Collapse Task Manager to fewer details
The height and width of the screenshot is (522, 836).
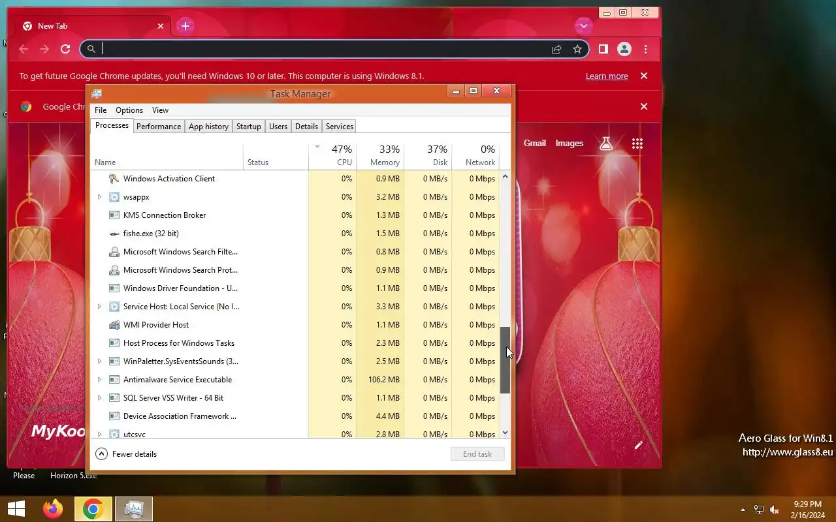coord(127,454)
